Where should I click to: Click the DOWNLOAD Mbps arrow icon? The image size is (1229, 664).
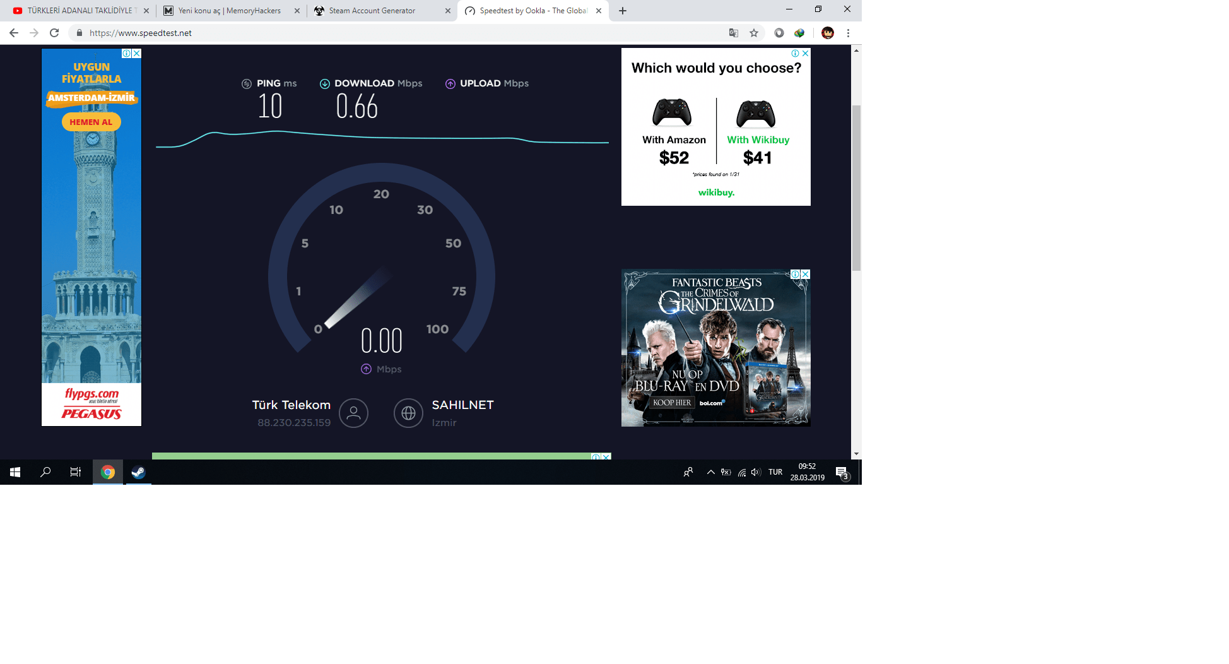point(325,84)
